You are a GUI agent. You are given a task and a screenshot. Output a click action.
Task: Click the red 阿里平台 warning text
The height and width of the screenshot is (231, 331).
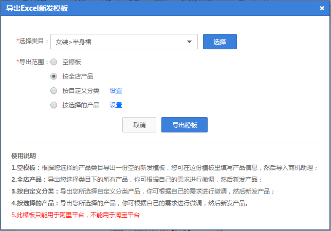(75, 215)
